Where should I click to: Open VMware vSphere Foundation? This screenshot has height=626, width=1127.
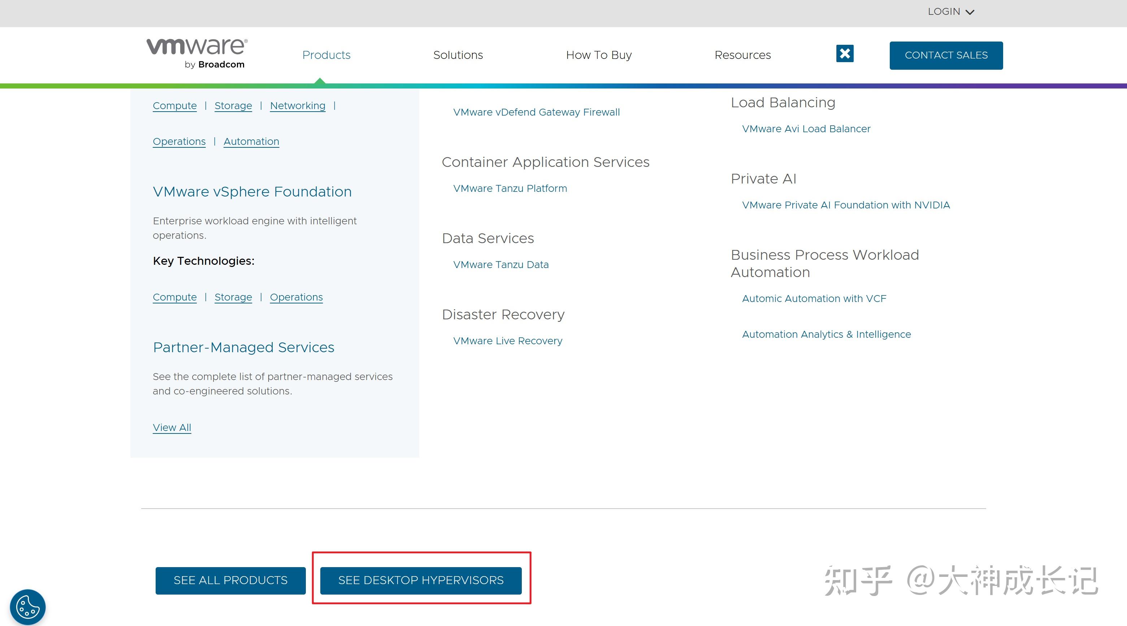click(252, 191)
